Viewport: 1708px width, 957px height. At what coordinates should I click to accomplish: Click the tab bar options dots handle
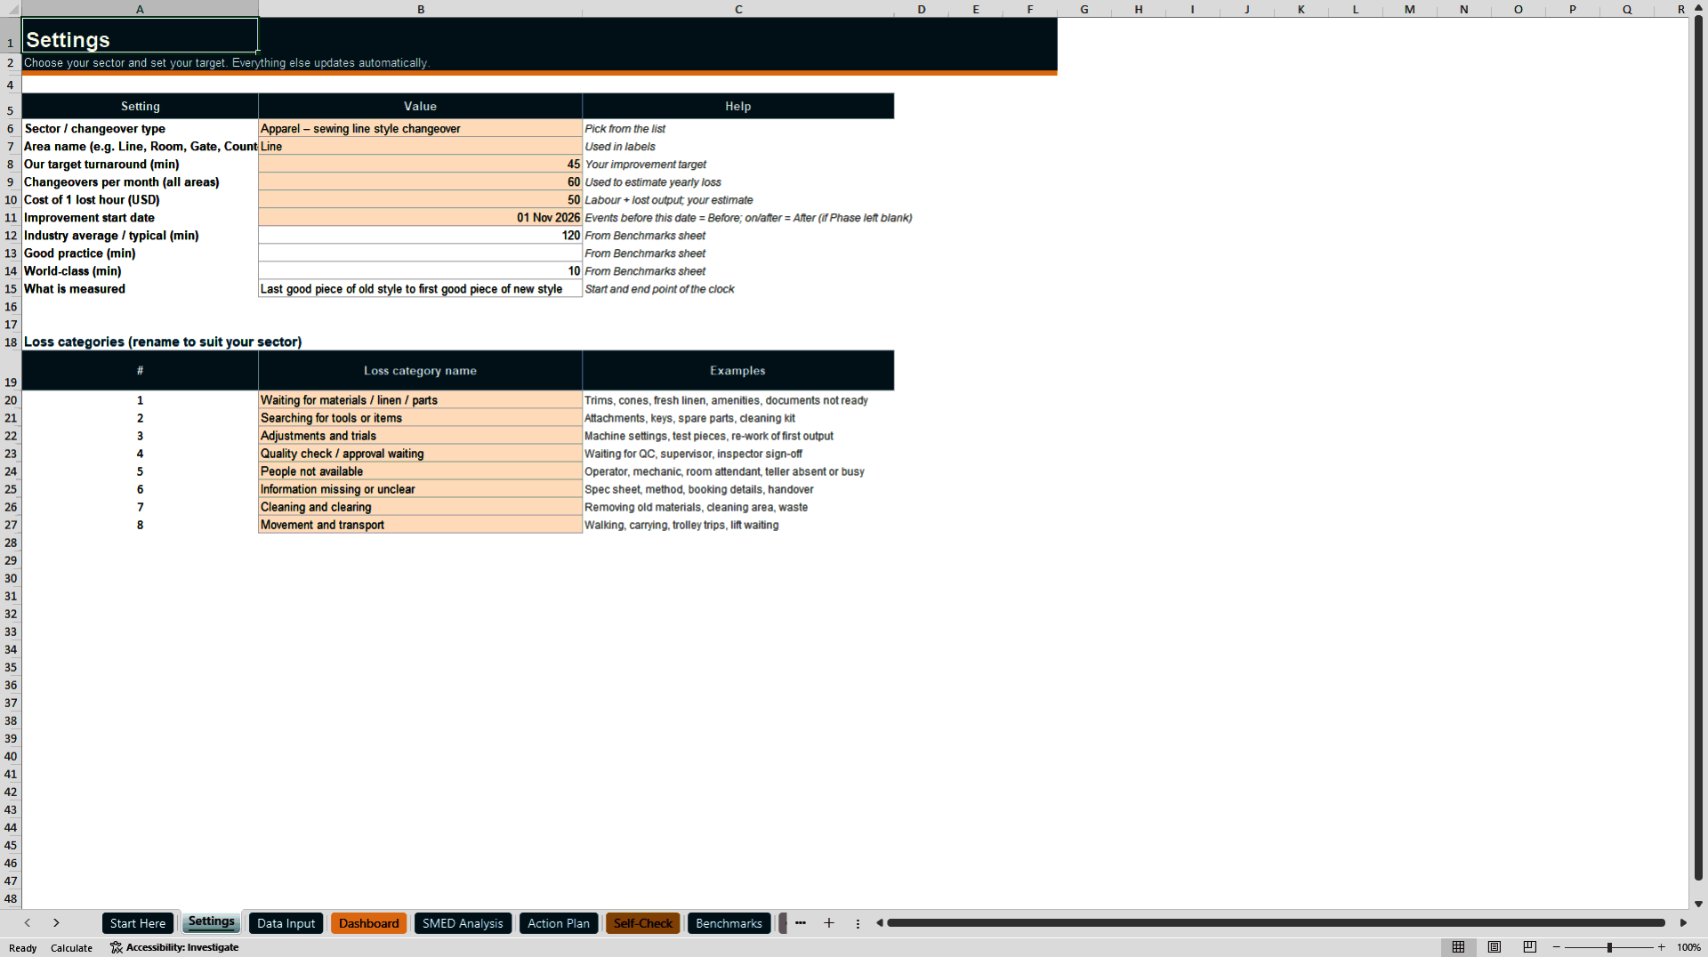[x=858, y=923]
